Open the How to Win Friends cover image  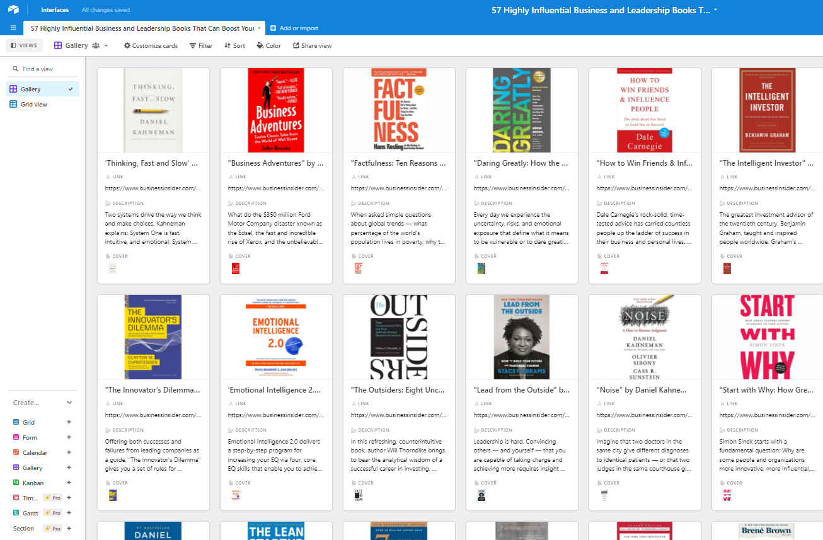[x=645, y=110]
